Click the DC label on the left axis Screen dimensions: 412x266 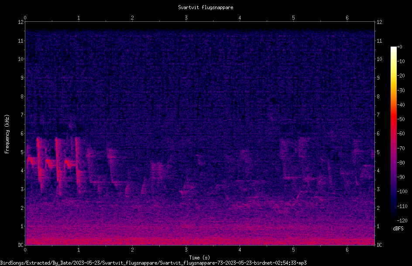pos(21,245)
